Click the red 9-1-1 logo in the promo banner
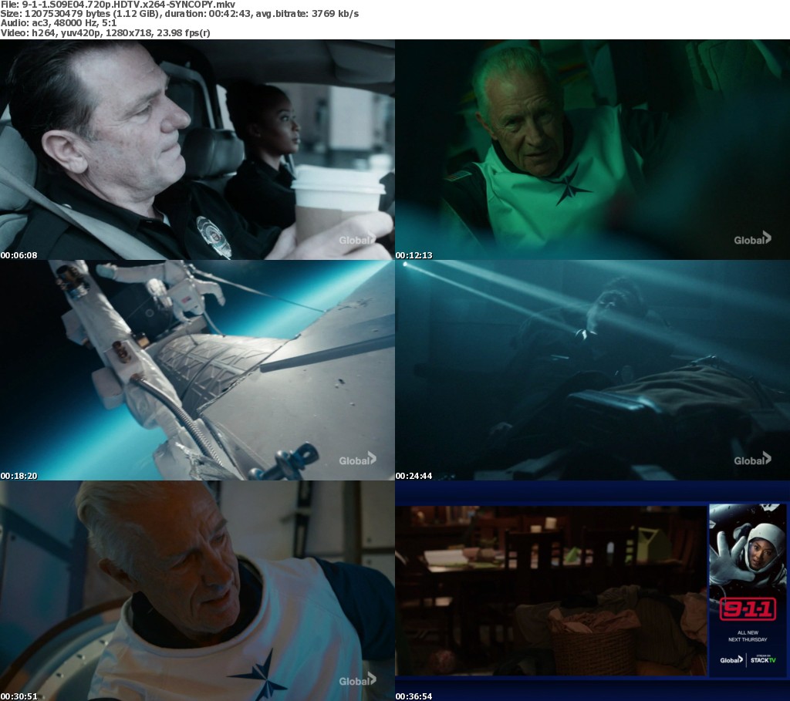This screenshot has height=701, width=790. click(x=747, y=609)
